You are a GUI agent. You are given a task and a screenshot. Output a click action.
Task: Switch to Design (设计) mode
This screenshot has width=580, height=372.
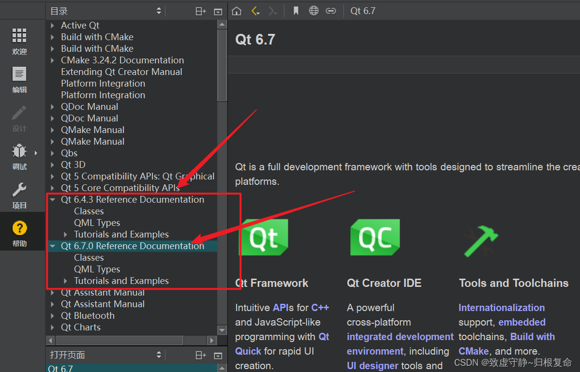(x=20, y=119)
